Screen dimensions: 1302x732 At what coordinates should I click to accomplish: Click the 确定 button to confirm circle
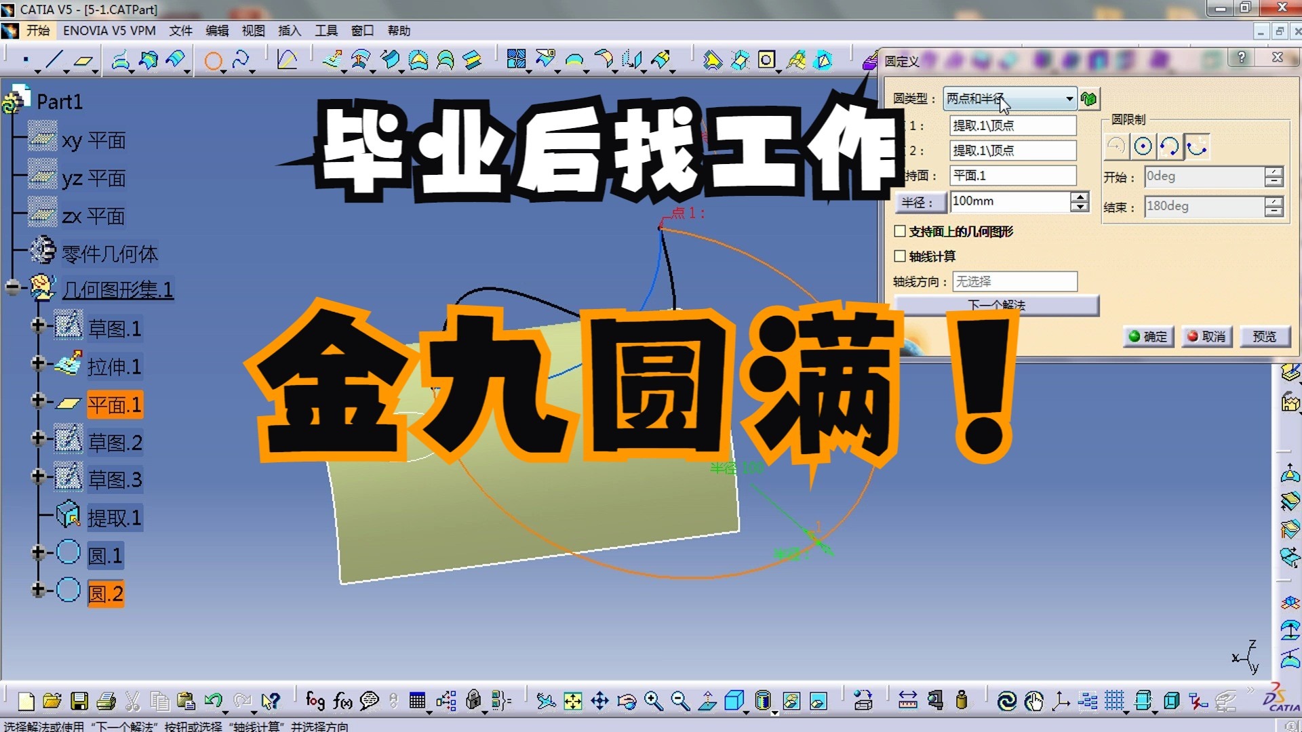click(1148, 336)
